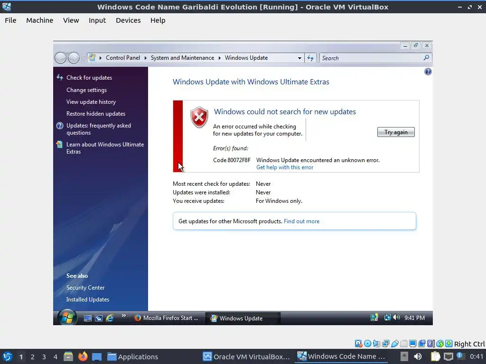Select the Windows Update taskbar button
The image size is (486, 364).
(243, 318)
